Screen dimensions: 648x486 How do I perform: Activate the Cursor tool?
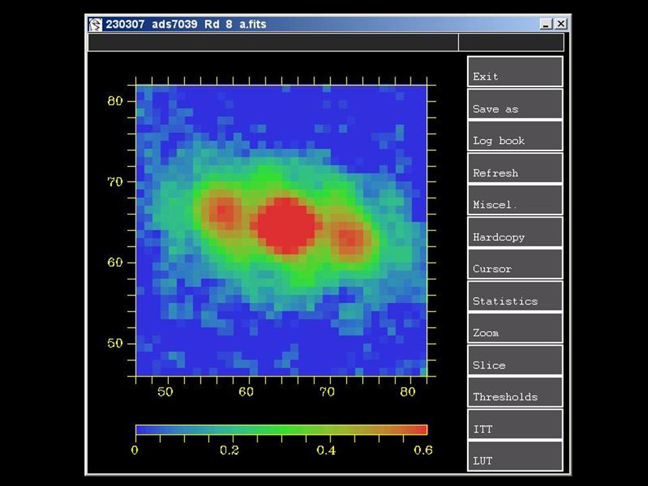[514, 264]
